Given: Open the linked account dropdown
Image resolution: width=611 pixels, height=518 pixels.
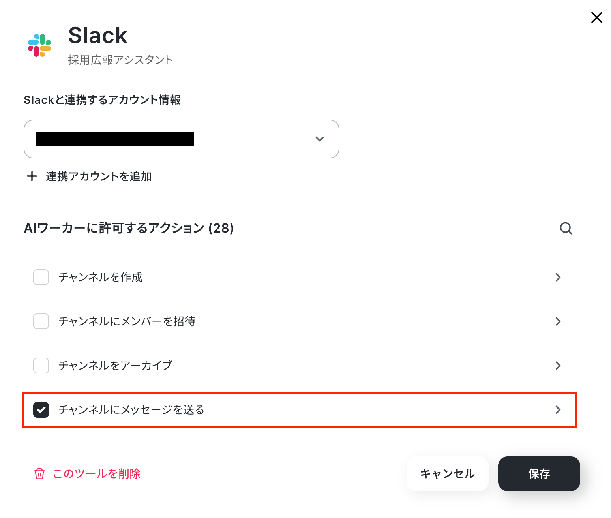Looking at the screenshot, I should point(182,139).
